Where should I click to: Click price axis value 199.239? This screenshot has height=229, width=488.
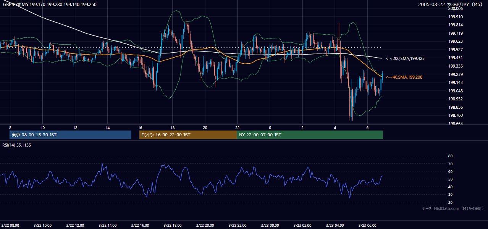[x=456, y=74]
